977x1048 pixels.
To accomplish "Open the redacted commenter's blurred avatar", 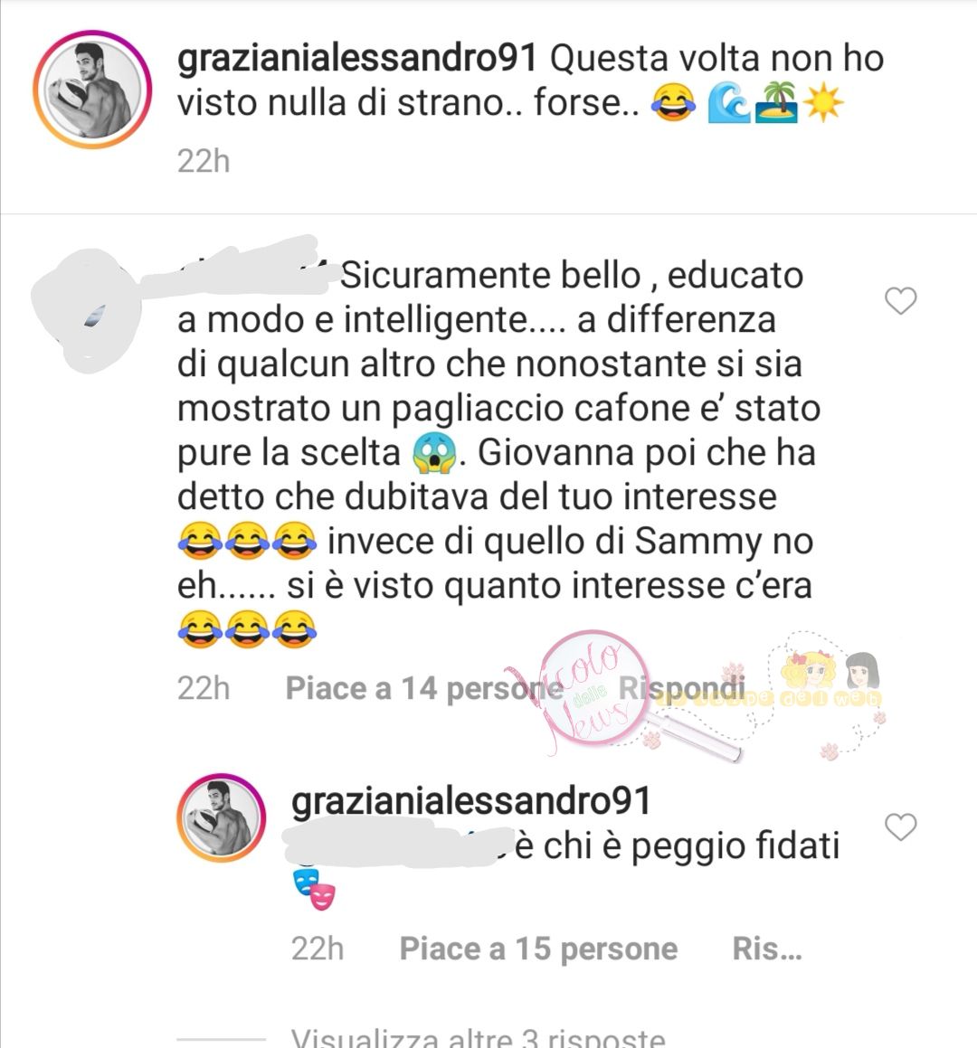I will (87, 311).
